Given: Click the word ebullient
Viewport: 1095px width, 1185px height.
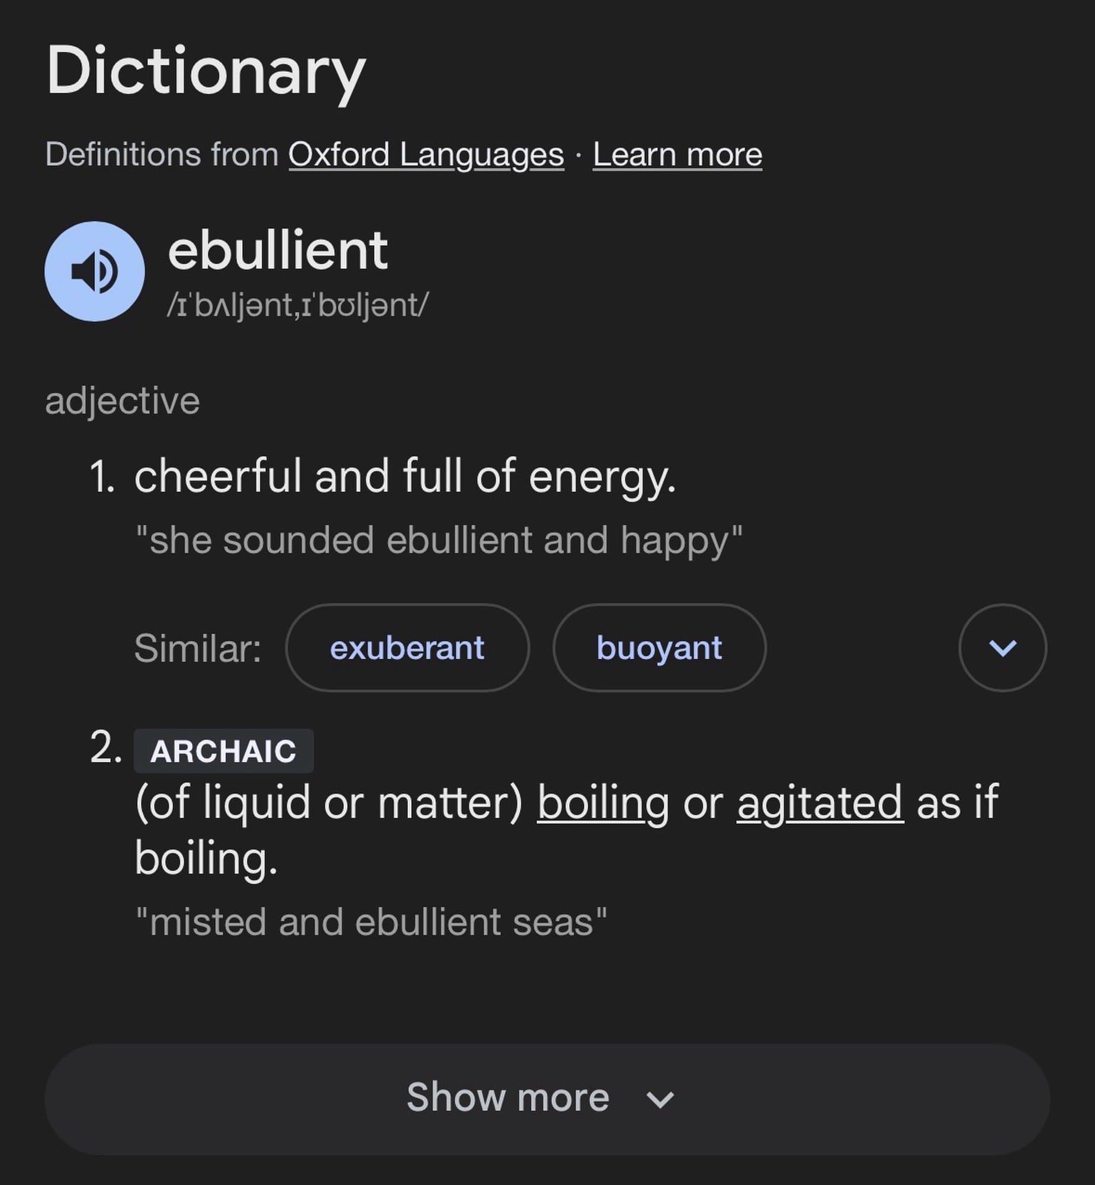Looking at the screenshot, I should point(277,250).
